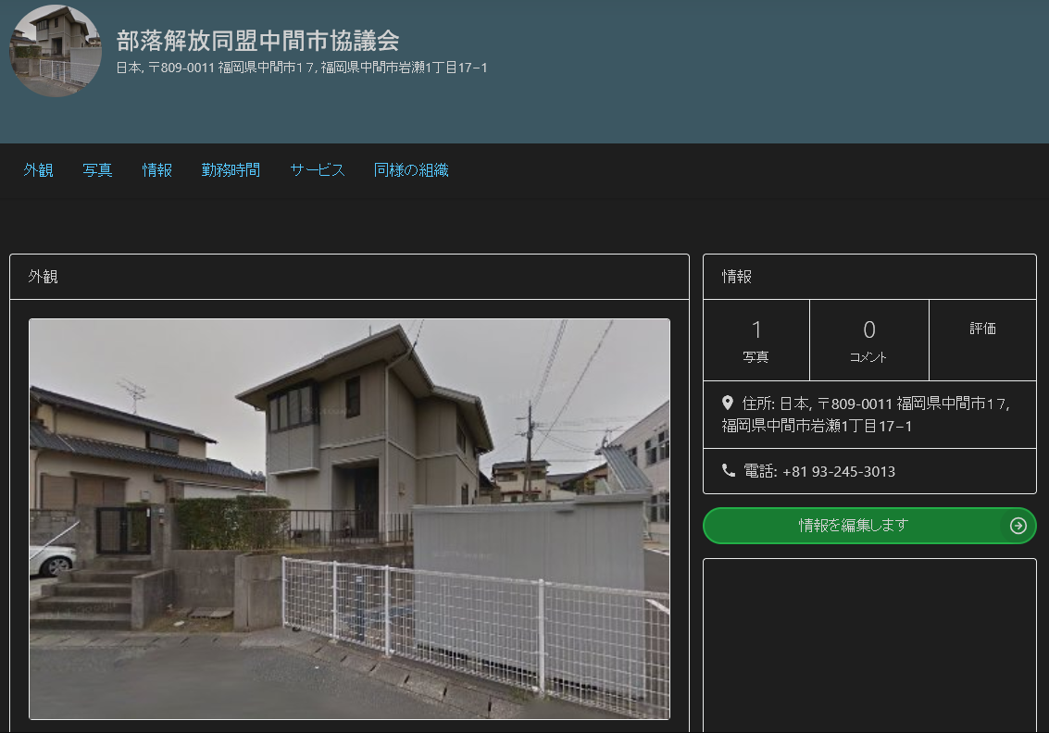Click the 1 写真 counter cell

(x=756, y=340)
